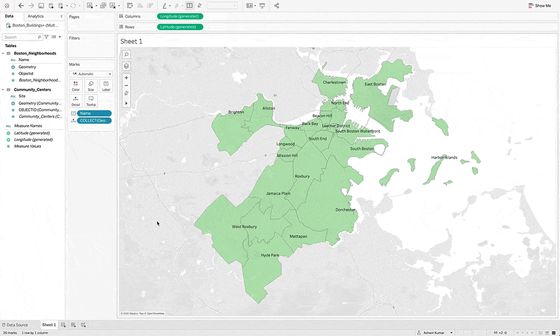
Task: Switch to the Analytics tab
Action: tap(36, 17)
